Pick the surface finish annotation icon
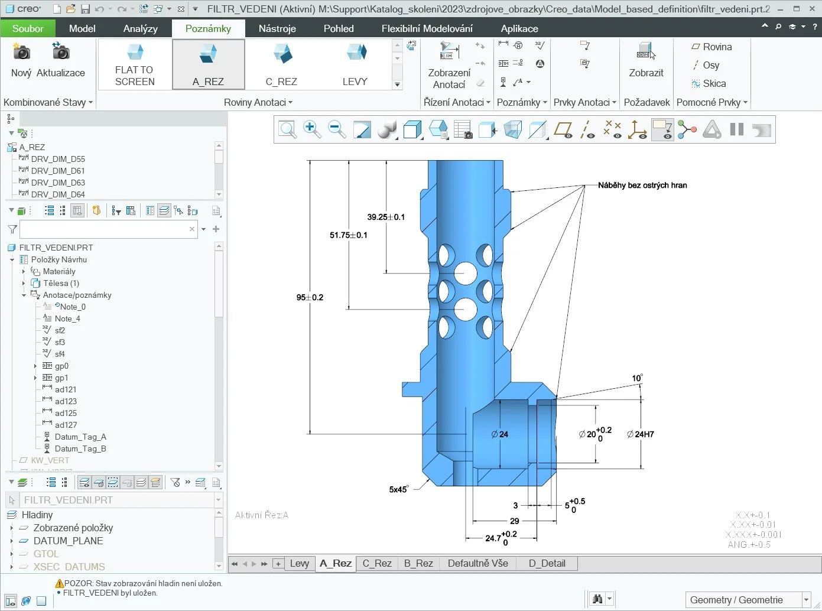This screenshot has height=611, width=822. (539, 47)
